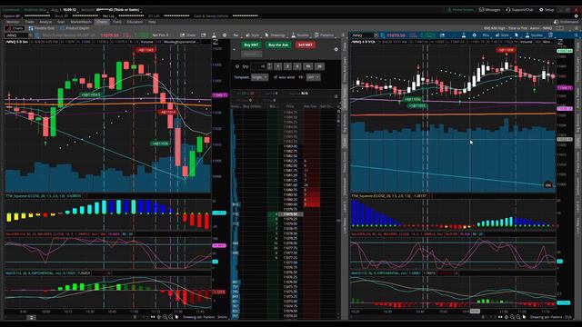Set quantity preset to 20
The image size is (582, 327).
(x=319, y=66)
